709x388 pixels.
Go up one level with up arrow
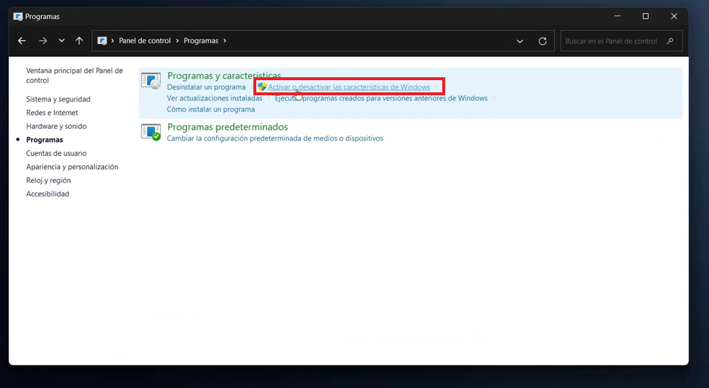[79, 41]
